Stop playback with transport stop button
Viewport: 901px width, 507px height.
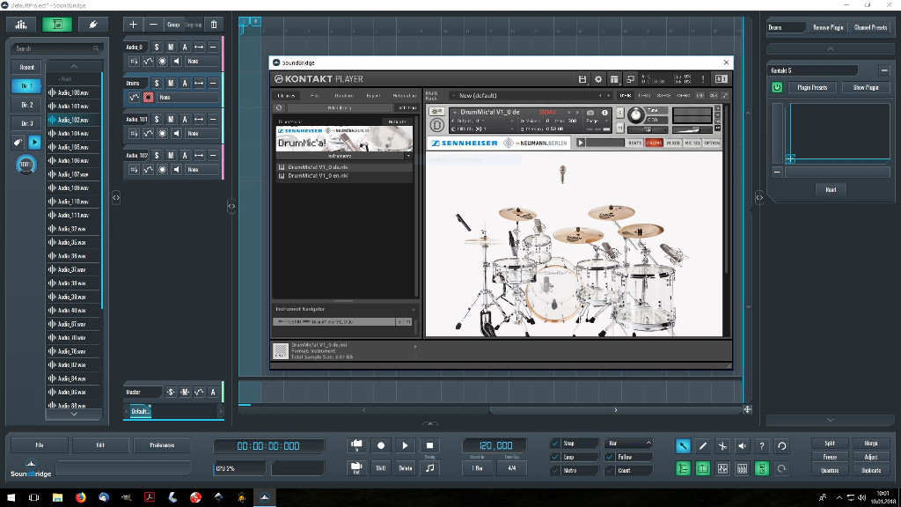(429, 445)
